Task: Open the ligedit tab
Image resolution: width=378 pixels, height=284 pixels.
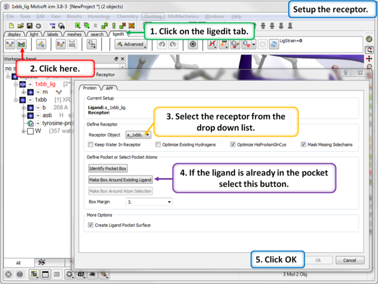Action: [118, 34]
